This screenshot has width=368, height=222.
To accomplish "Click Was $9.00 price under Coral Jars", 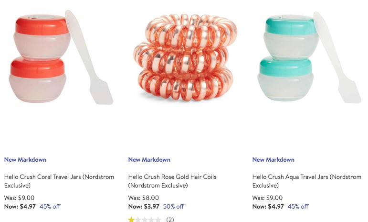I will point(19,198).
